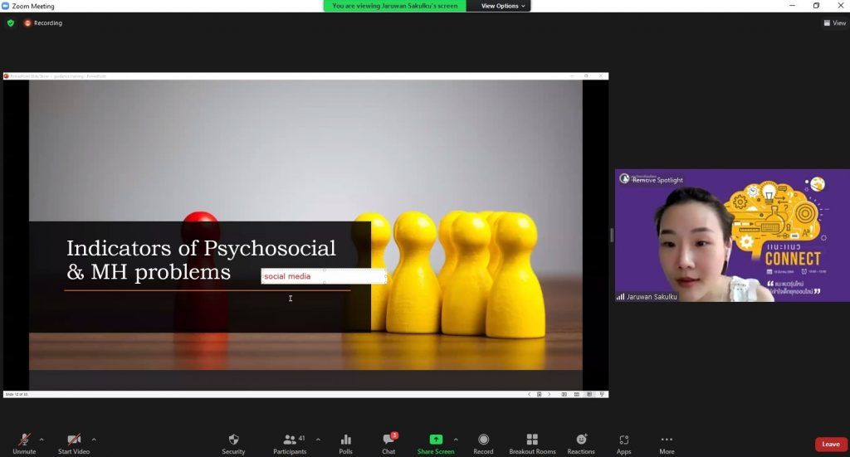Image resolution: width=850 pixels, height=457 pixels.
Task: Unmute the microphone
Action: pyautogui.click(x=24, y=443)
